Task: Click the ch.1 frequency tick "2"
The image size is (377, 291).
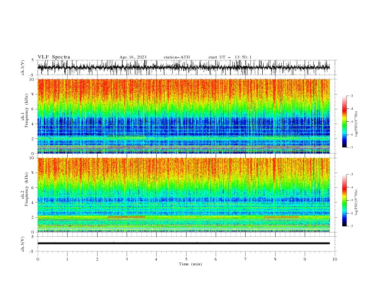Action: point(32,139)
